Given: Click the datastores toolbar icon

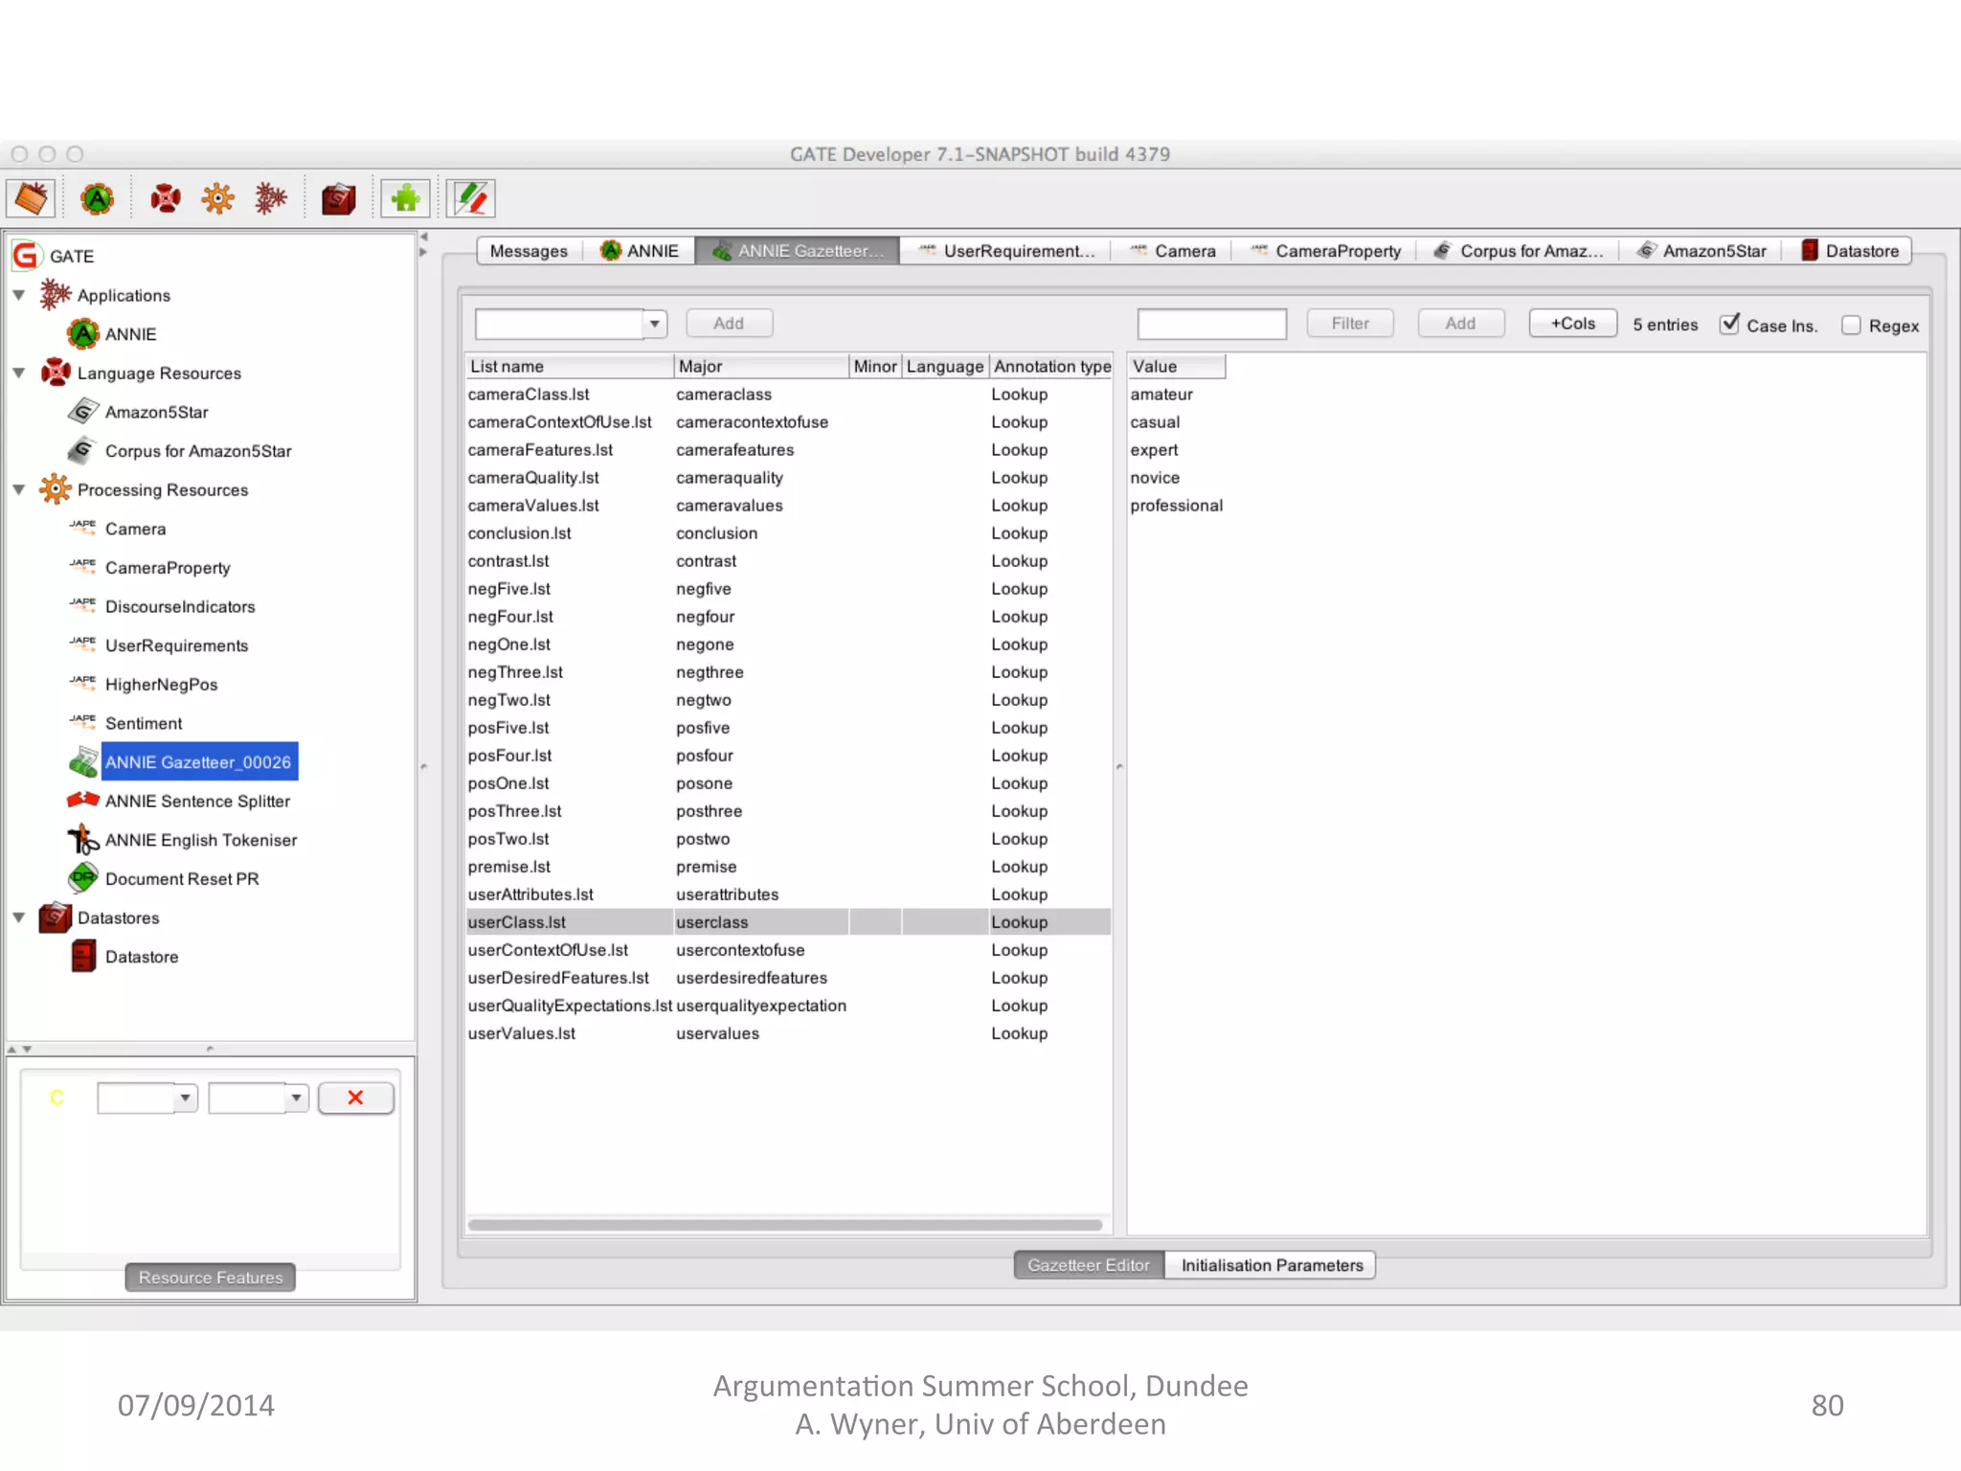Looking at the screenshot, I should [x=338, y=198].
